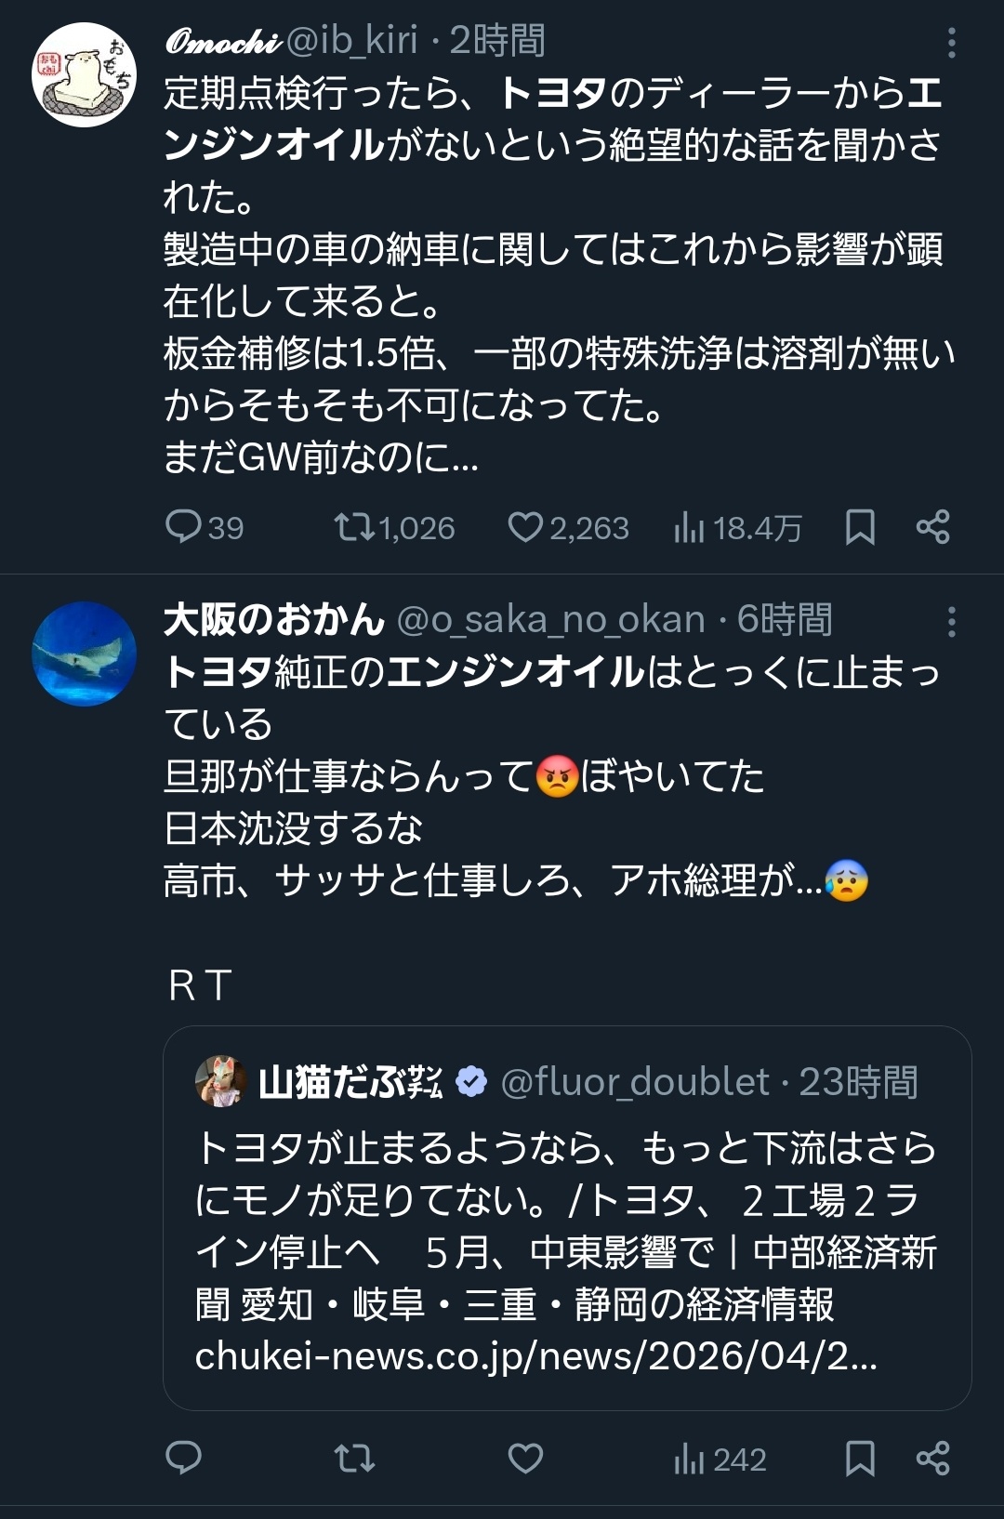
Task: Open more options for 大阪のおかん's tweet
Action: click(x=951, y=622)
